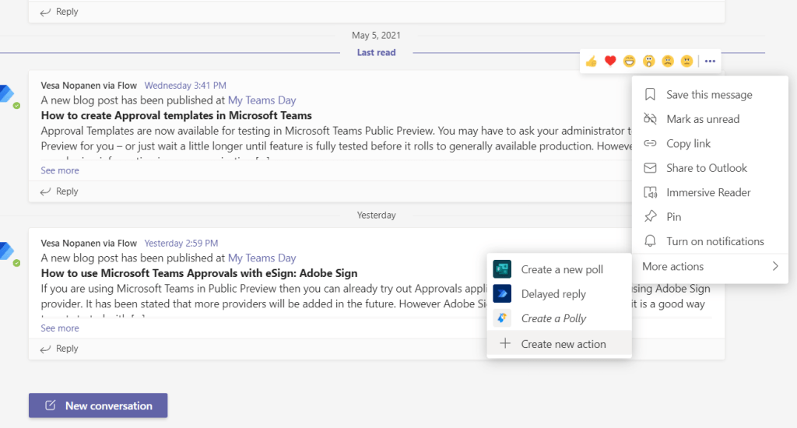This screenshot has height=428, width=797.
Task: Expand See more on Approval templates post
Action: pos(60,170)
